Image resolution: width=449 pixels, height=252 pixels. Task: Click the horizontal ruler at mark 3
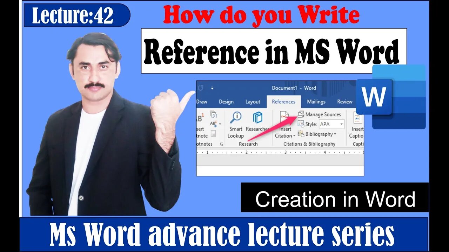(286, 152)
